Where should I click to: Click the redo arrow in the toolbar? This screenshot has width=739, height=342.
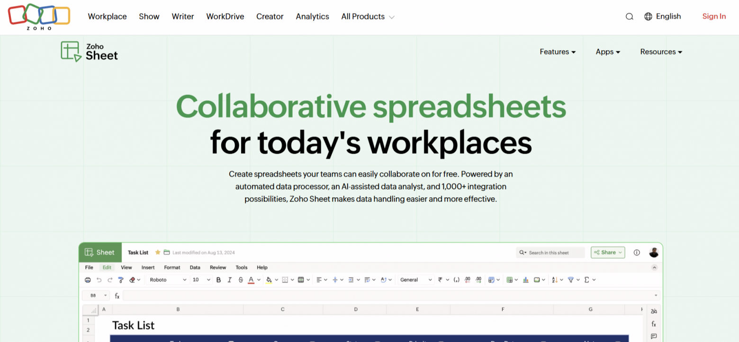[110, 280]
